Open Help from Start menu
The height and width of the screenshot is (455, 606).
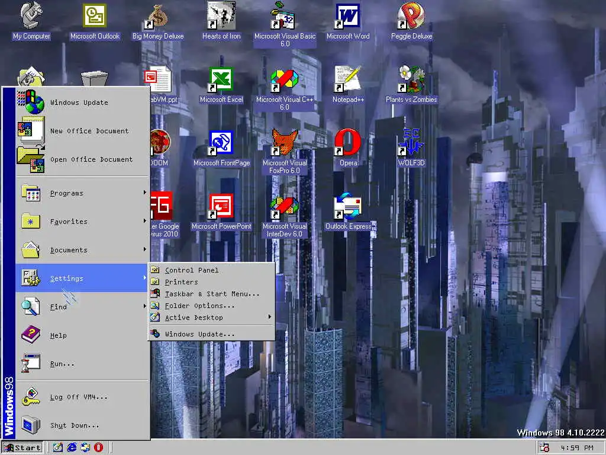point(83,335)
